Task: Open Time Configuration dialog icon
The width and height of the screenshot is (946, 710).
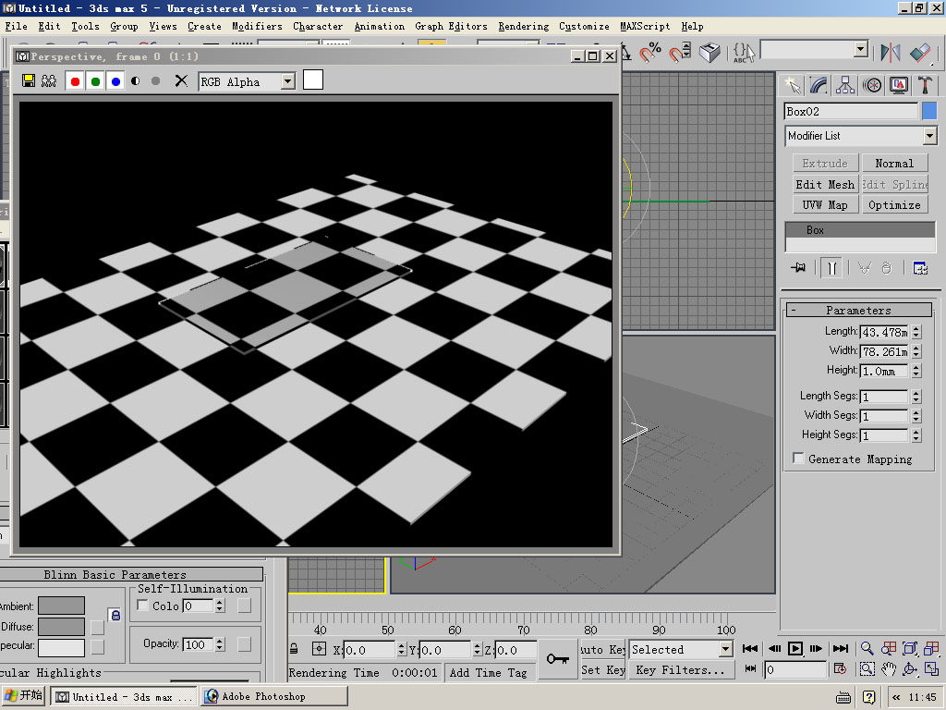Action: pyautogui.click(x=840, y=669)
